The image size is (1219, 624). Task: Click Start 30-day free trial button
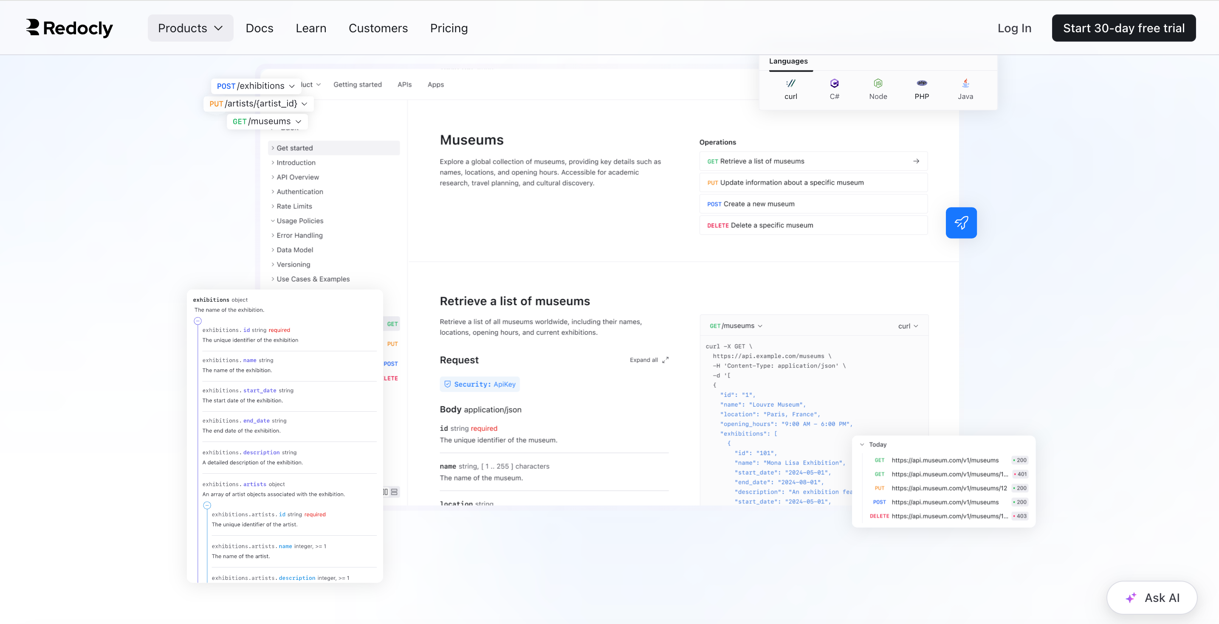[1123, 28]
